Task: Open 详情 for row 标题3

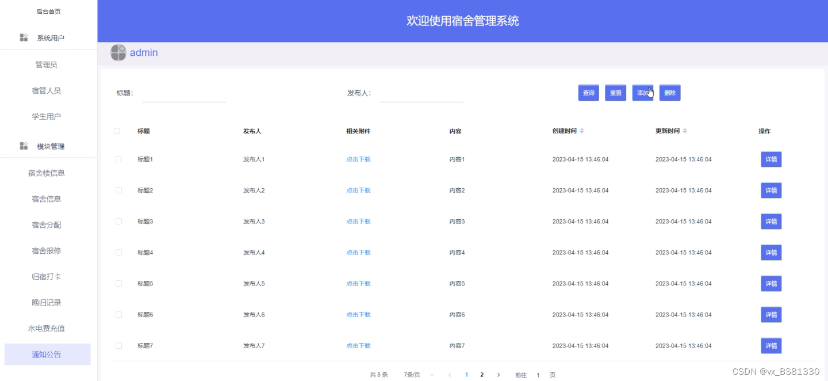Action: click(x=772, y=222)
